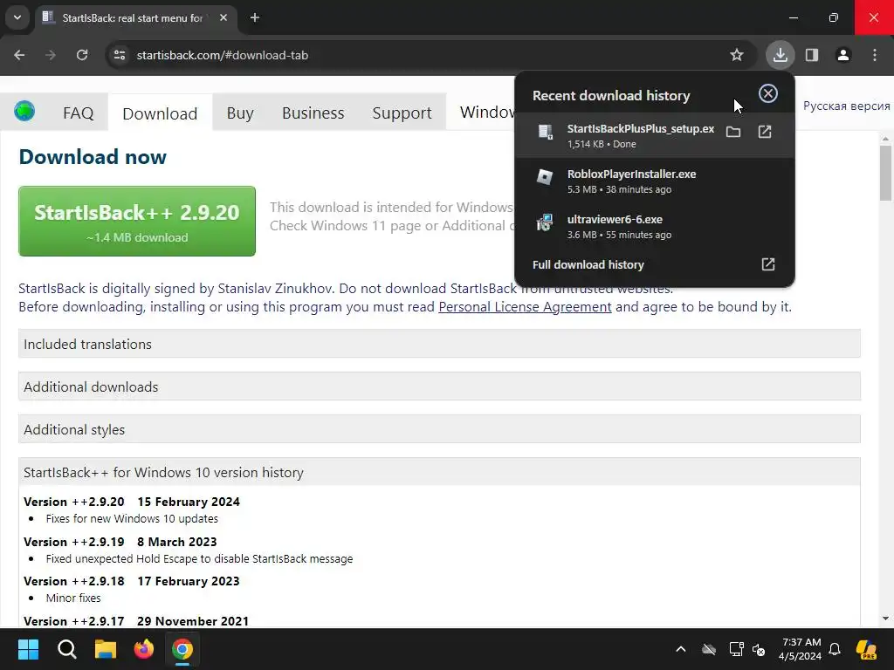Image resolution: width=894 pixels, height=670 pixels.
Task: Click the muted volume tray icon
Action: (x=759, y=649)
